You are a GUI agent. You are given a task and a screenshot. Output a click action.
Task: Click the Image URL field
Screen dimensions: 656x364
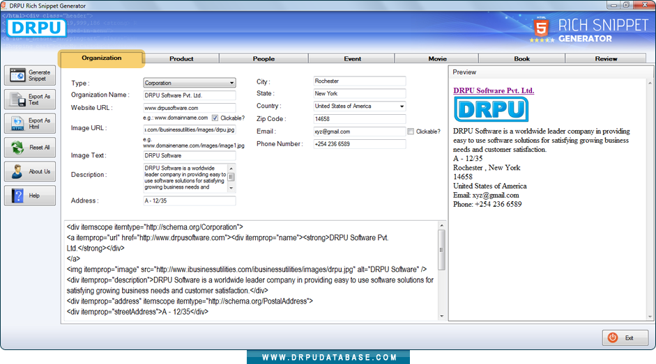(x=189, y=130)
